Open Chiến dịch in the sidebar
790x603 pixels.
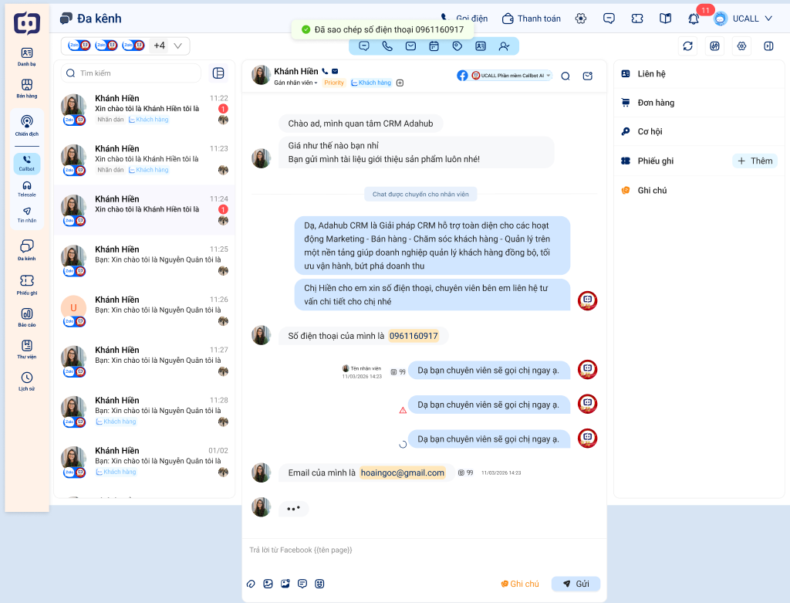pos(27,126)
